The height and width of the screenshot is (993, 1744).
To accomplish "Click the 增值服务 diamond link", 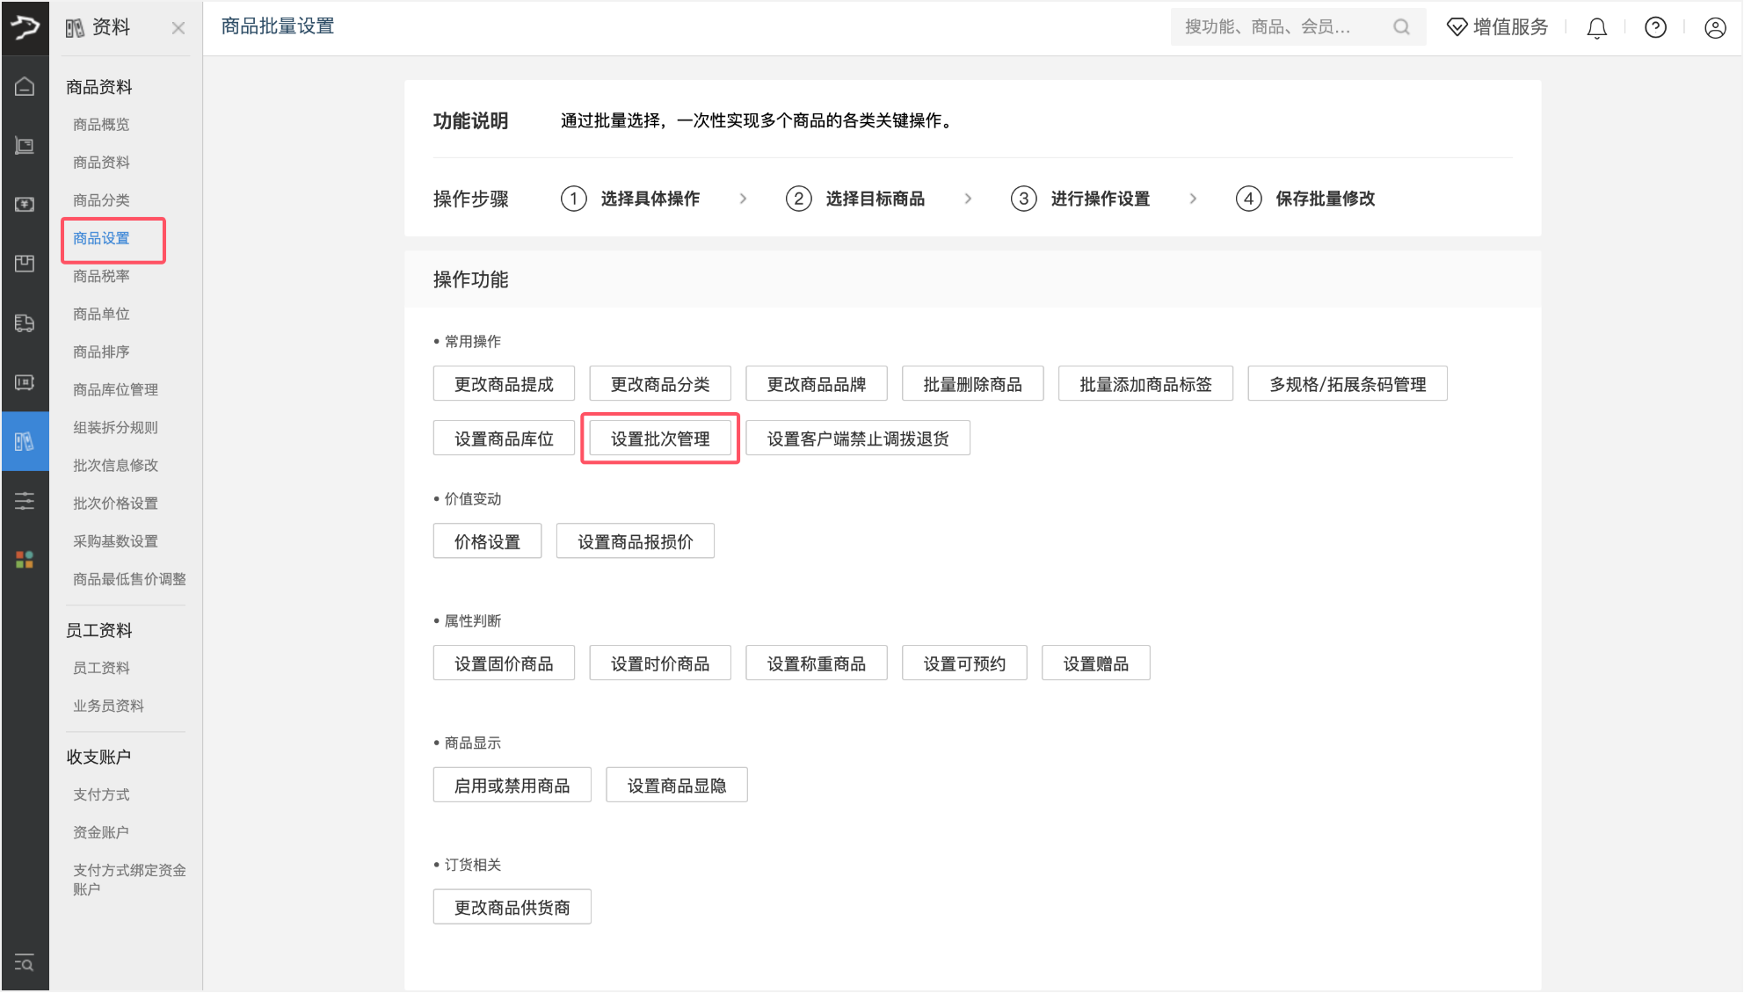I will click(1498, 27).
